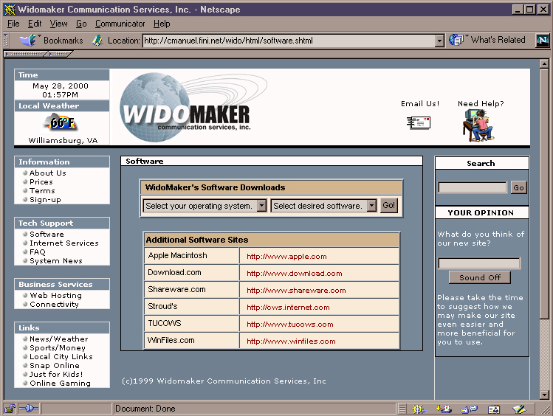Open the Connectivity link
Screen dimensions: 553x416
coord(54,304)
